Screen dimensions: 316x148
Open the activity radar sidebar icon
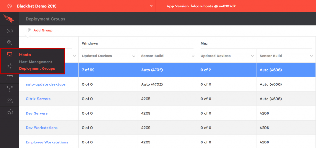pyautogui.click(x=10, y=31)
